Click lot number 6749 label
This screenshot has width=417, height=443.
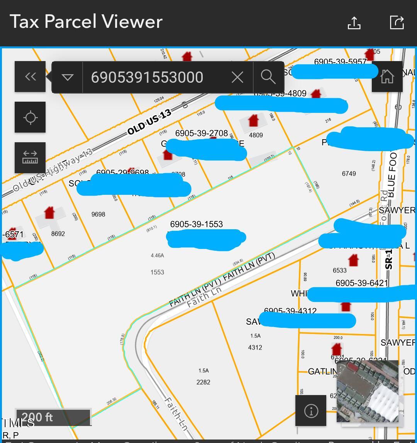[349, 174]
